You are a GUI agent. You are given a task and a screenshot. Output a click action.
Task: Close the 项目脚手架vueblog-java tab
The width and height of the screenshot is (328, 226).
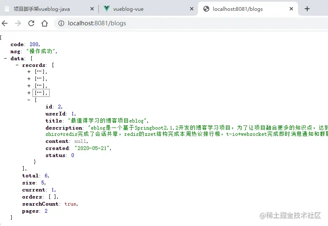[x=92, y=9]
